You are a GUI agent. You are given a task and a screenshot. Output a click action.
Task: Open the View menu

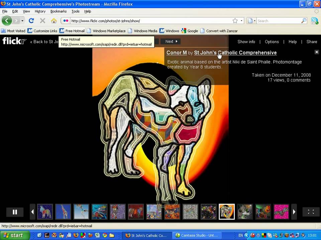pyautogui.click(x=26, y=11)
